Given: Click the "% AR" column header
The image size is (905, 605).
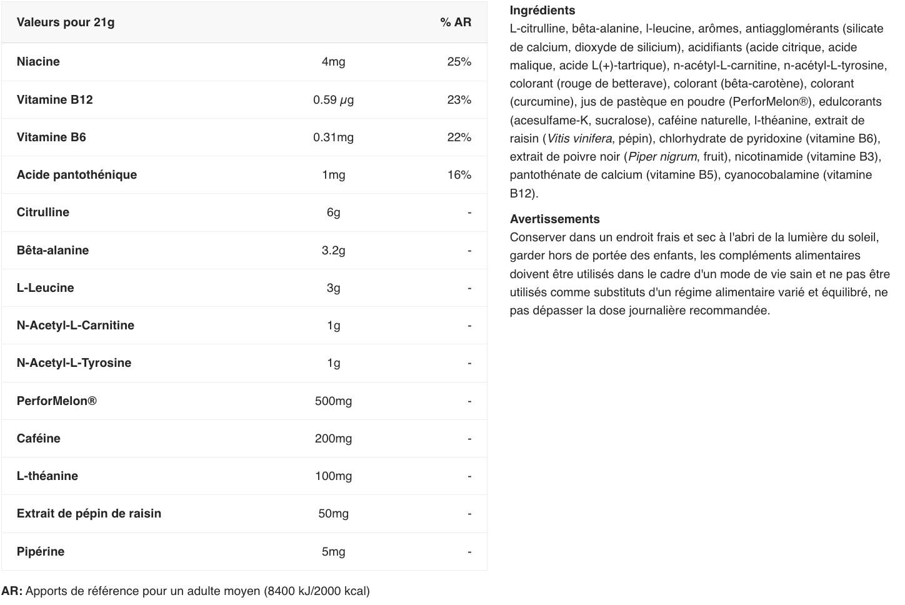Looking at the screenshot, I should pyautogui.click(x=455, y=22).
